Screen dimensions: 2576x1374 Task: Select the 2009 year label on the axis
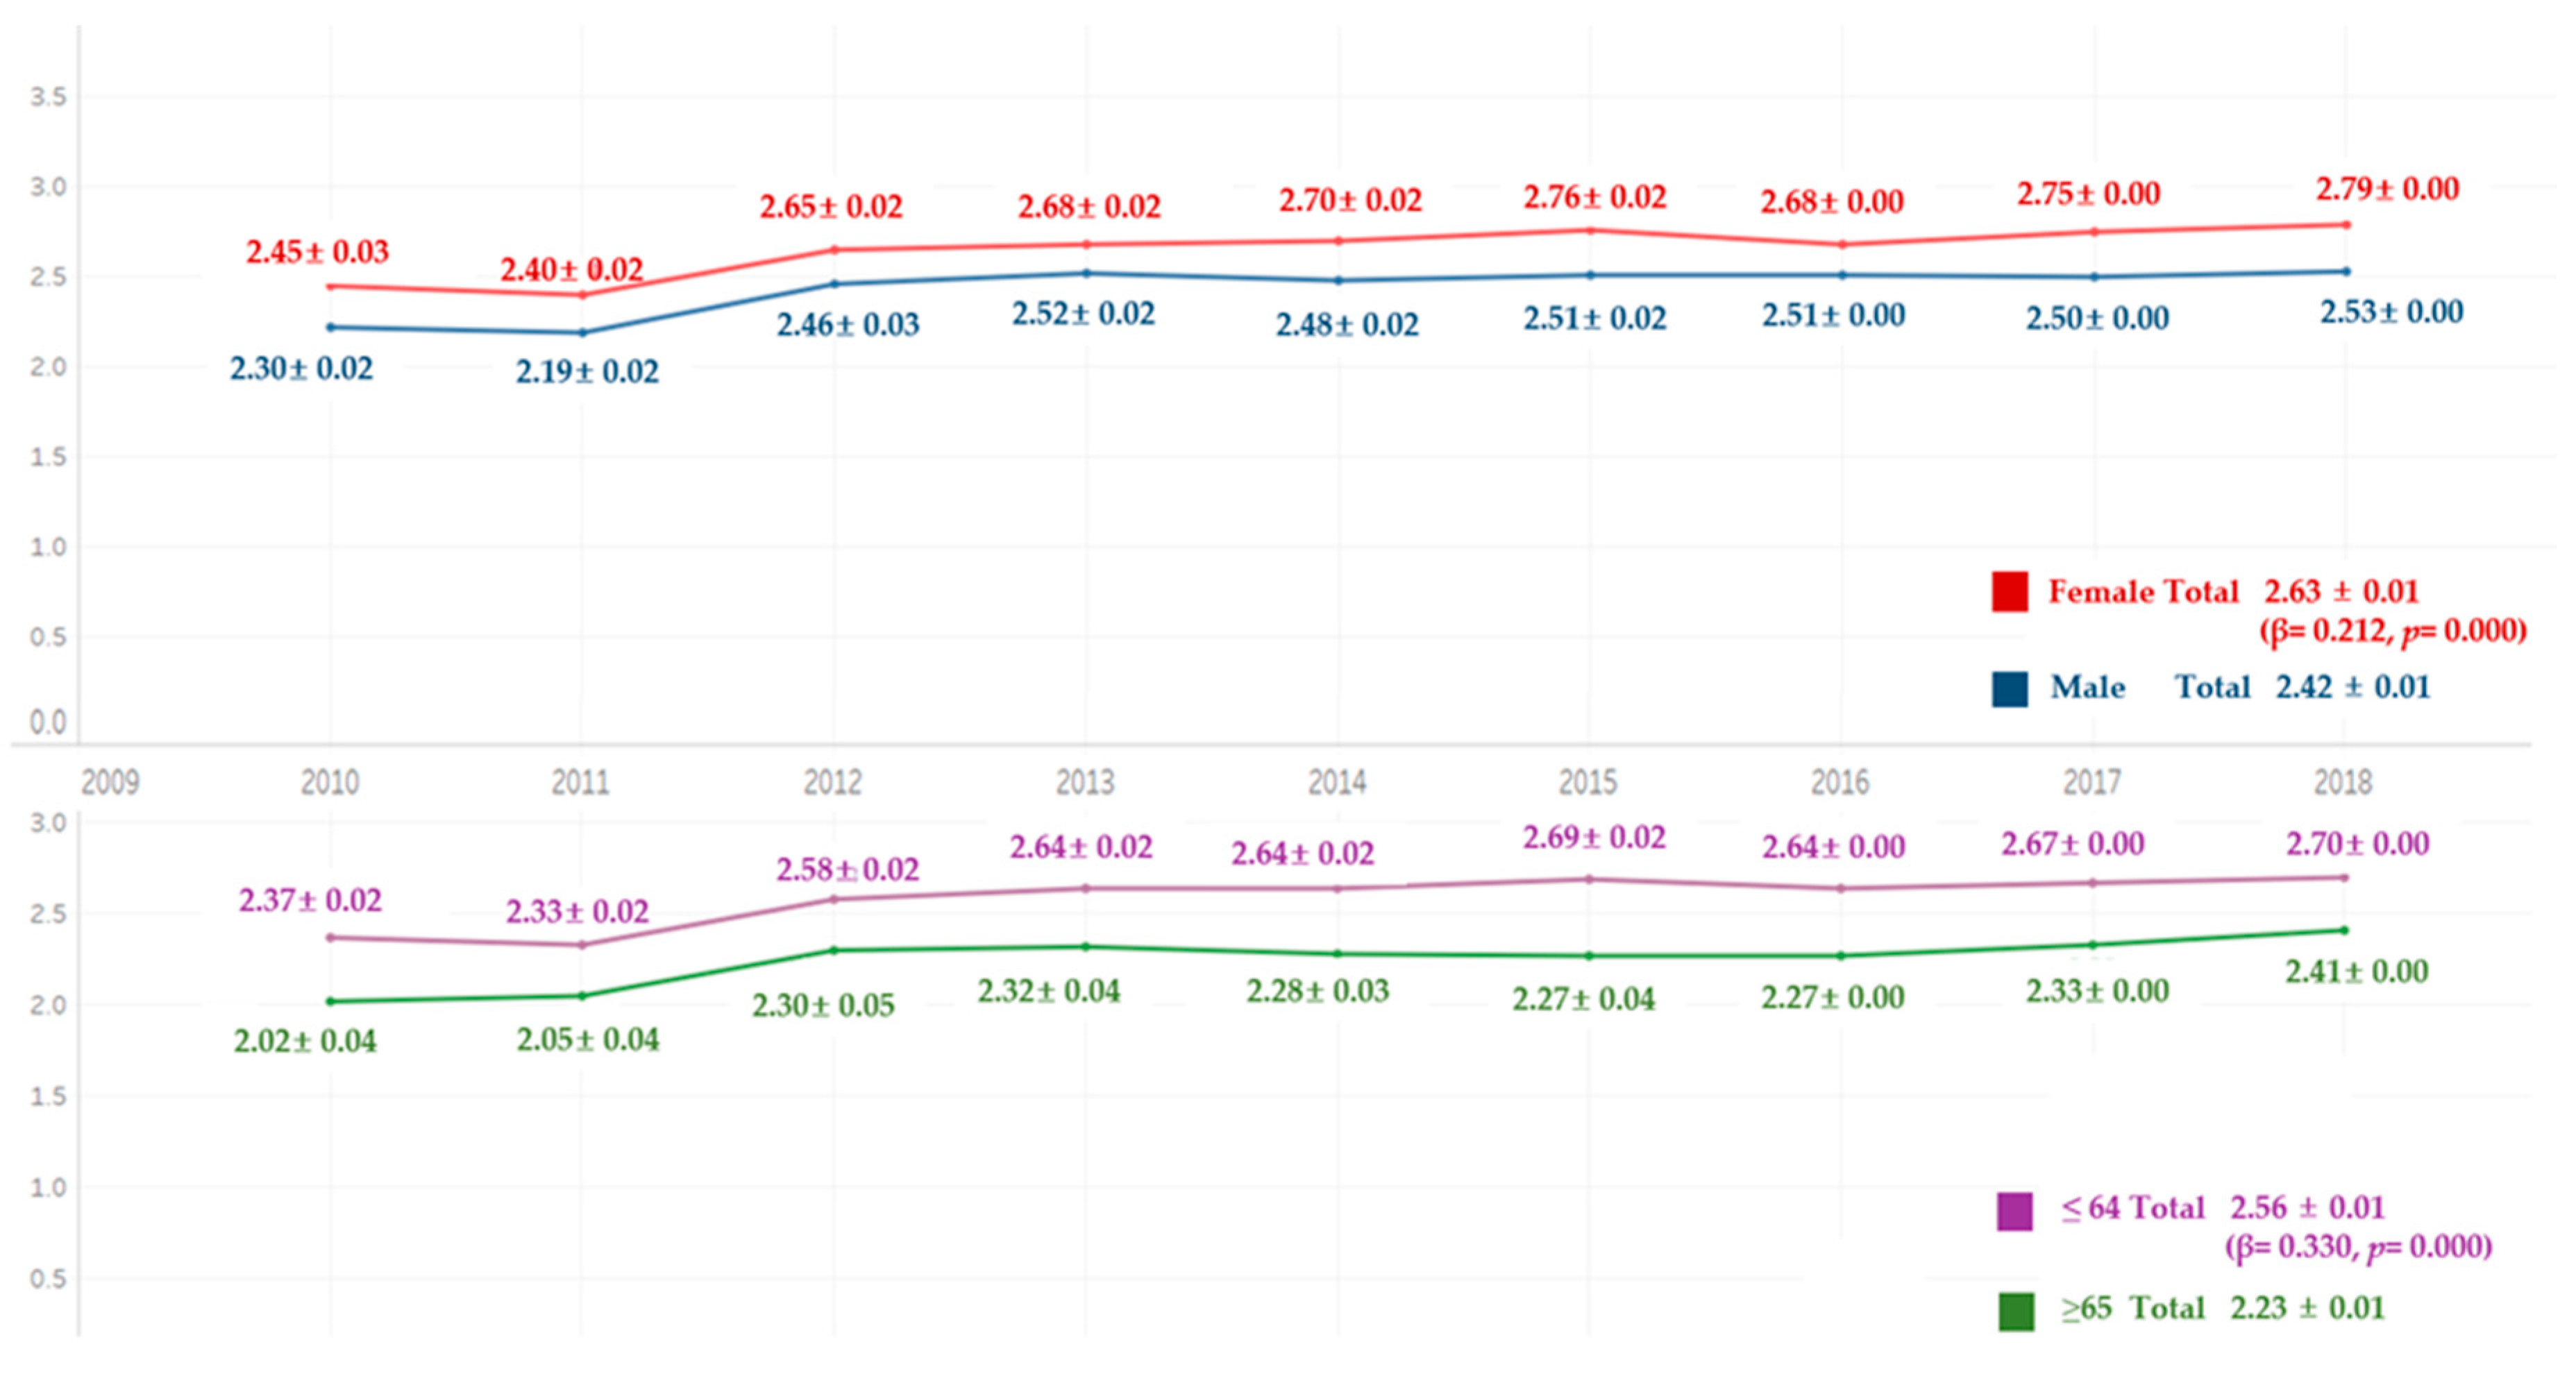tap(110, 782)
